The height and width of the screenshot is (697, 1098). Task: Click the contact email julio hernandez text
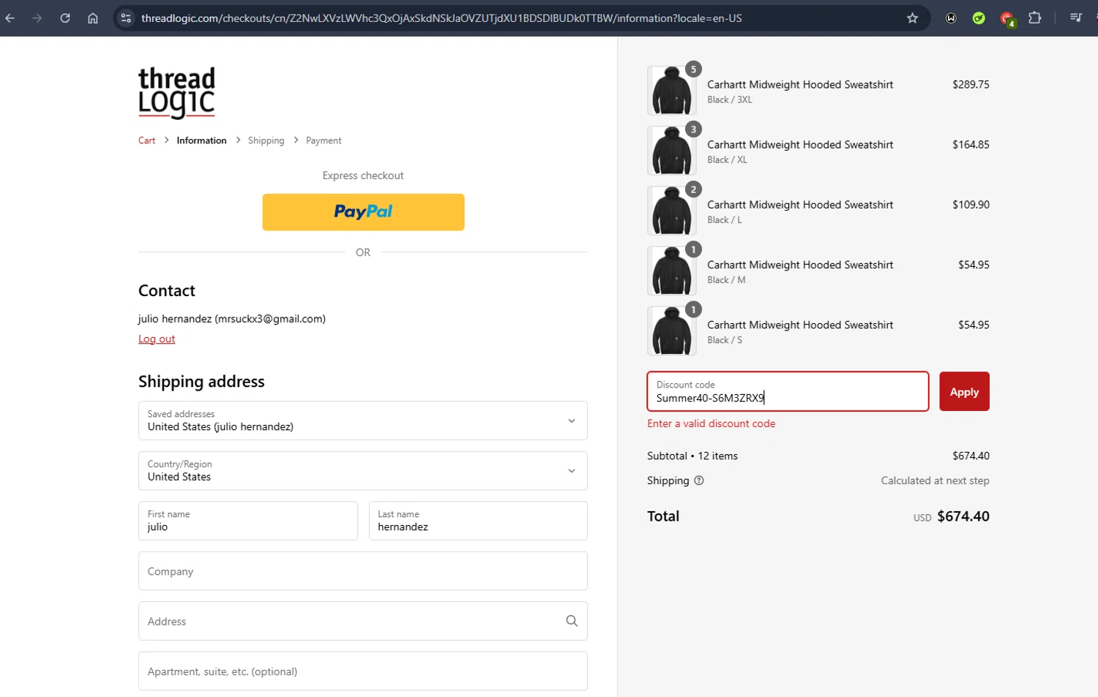(232, 319)
